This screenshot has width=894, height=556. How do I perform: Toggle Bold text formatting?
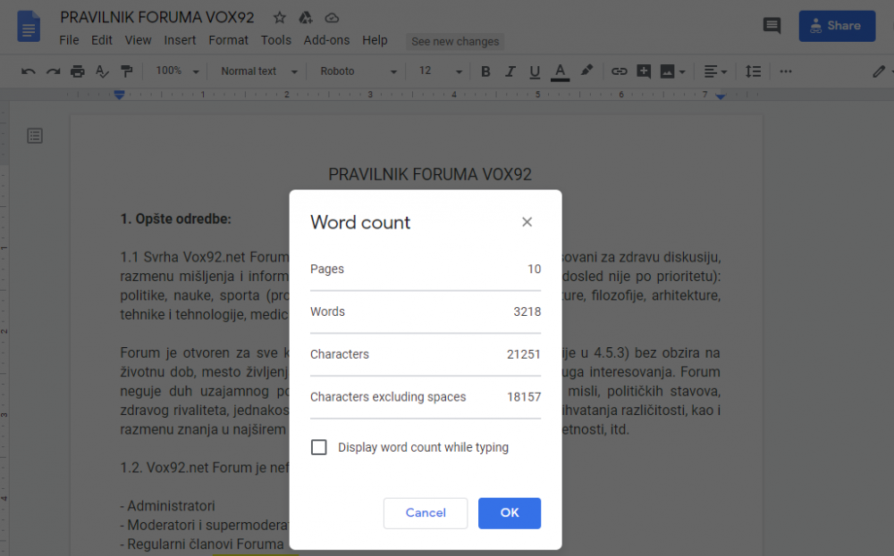[x=485, y=71]
